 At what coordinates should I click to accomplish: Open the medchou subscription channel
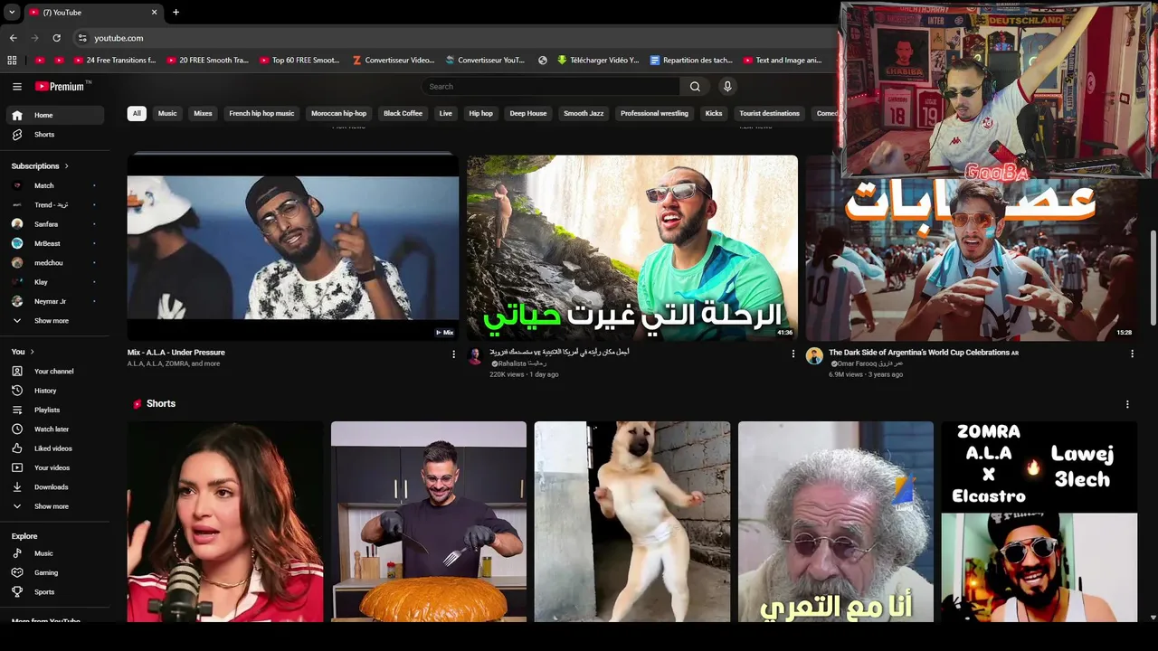[55, 262]
